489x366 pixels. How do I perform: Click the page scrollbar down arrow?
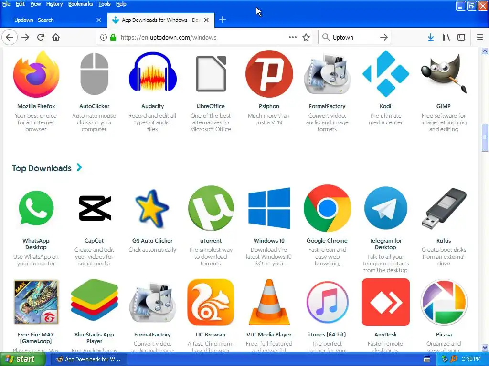[x=485, y=348]
